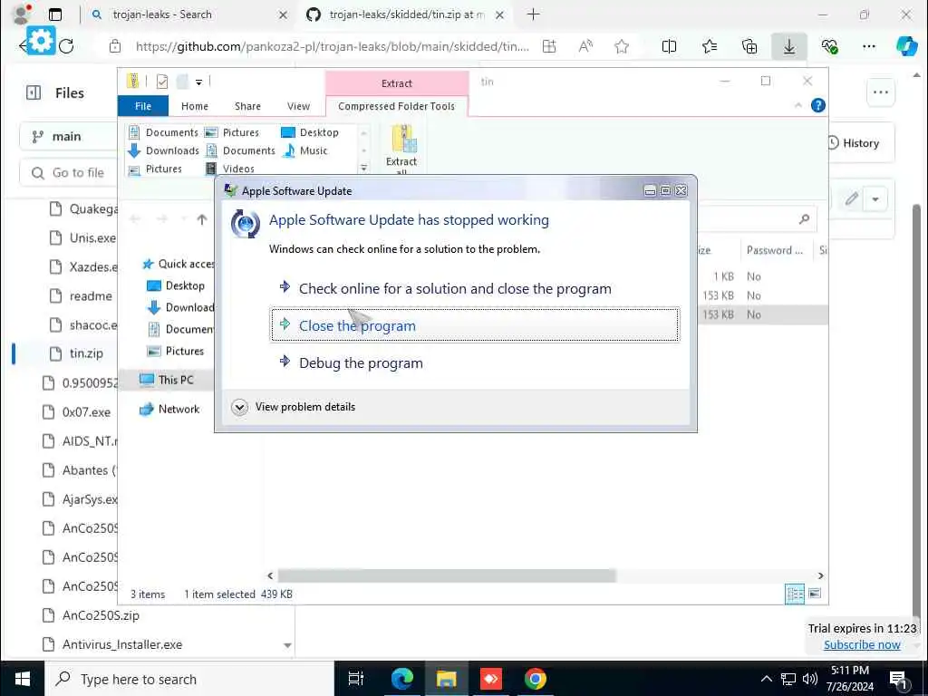Click search magnifier in Explorer search box
This screenshot has height=696, width=928.
[x=804, y=219]
